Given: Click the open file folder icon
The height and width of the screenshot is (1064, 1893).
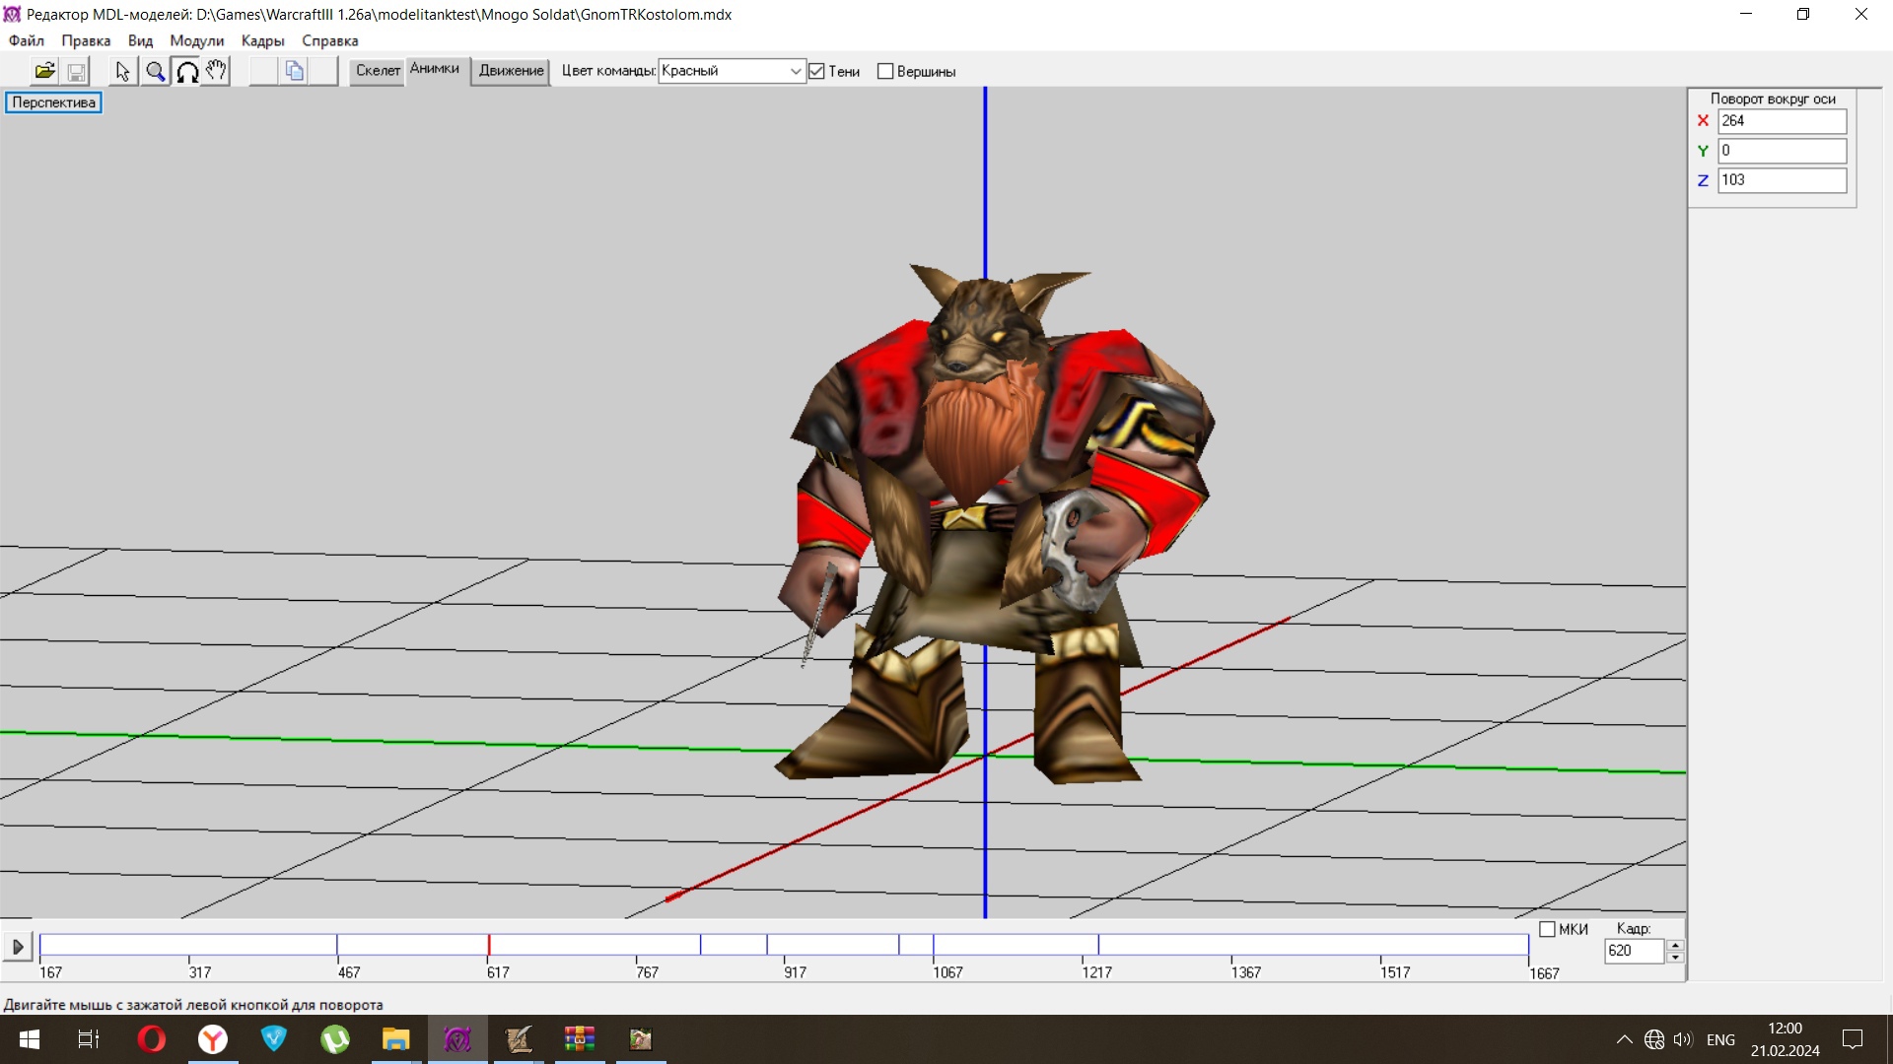Looking at the screenshot, I should click(44, 71).
